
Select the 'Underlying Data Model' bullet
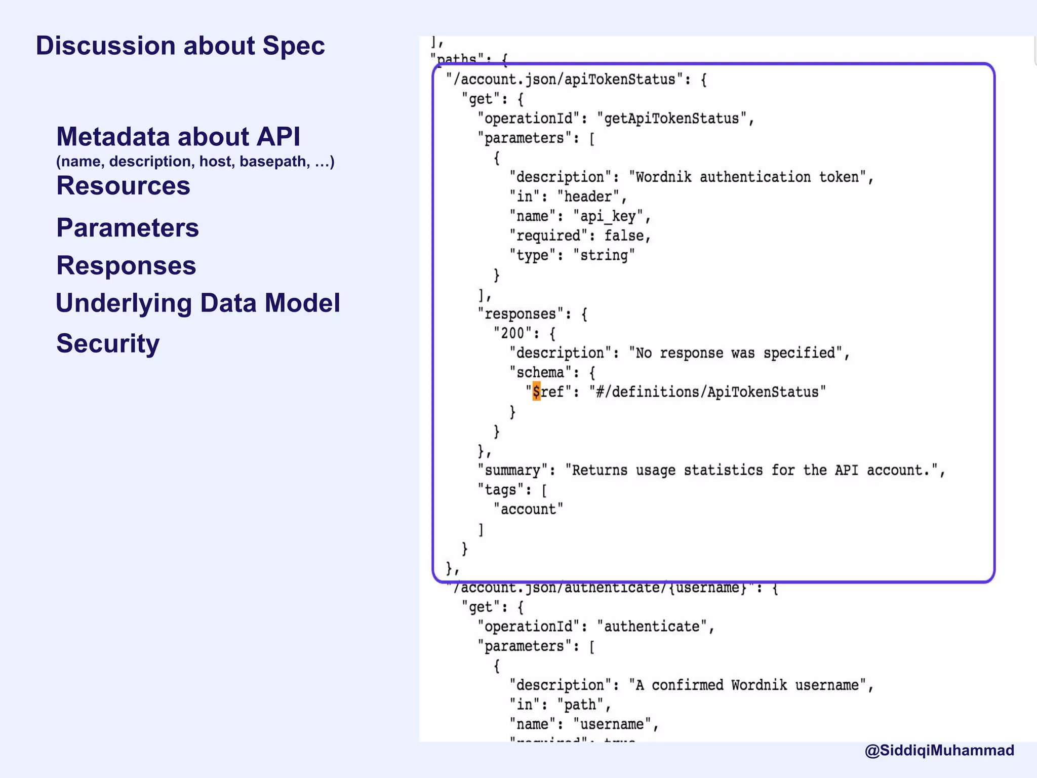tap(198, 303)
